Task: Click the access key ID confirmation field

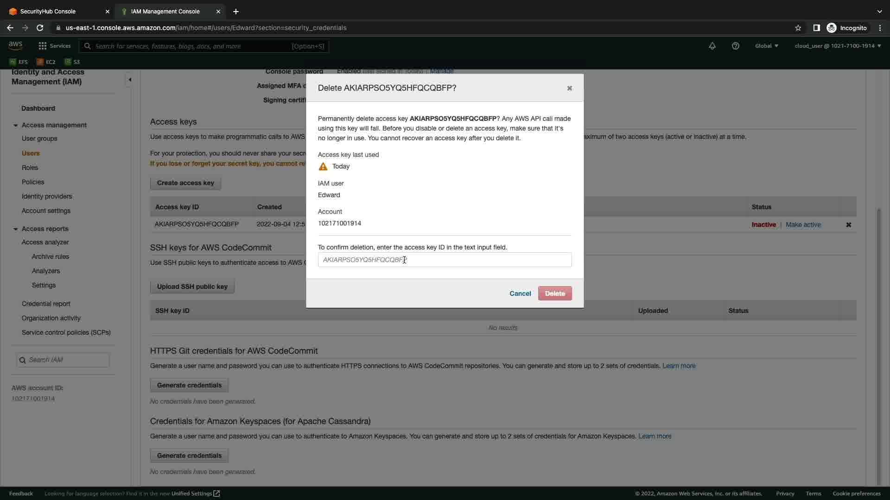Action: tap(444, 260)
